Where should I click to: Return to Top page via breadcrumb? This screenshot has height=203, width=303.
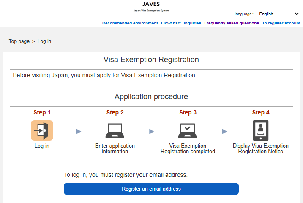point(19,41)
